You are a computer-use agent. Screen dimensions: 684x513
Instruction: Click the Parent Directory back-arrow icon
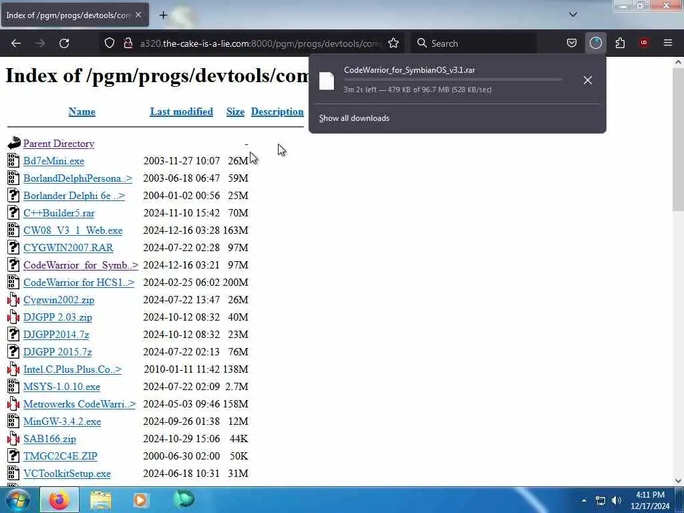click(13, 143)
